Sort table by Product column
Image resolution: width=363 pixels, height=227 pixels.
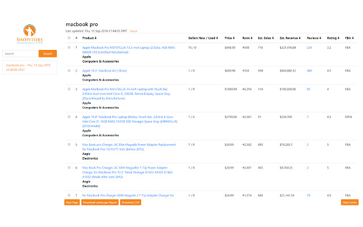pyautogui.click(x=90, y=38)
